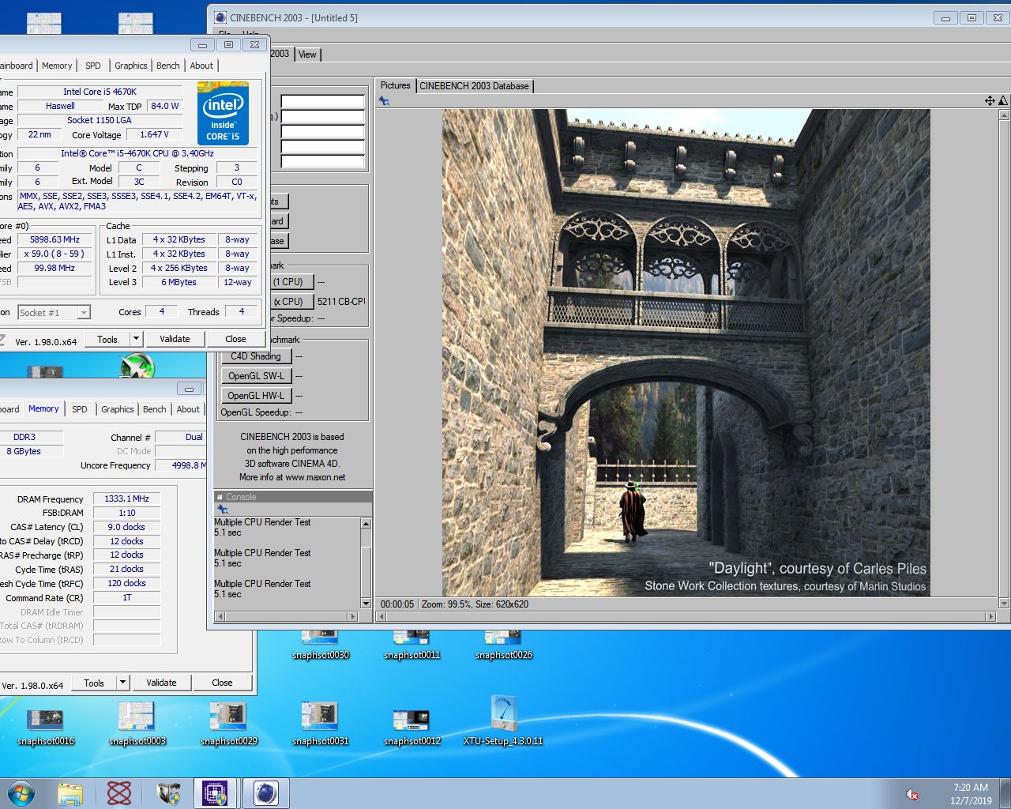Open Tools dropdown arrow in lower CPU-Z window
The image size is (1011, 809).
click(122, 683)
